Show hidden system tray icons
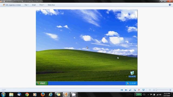Image resolution: width=173 pixels, height=97 pixels. click(148, 95)
